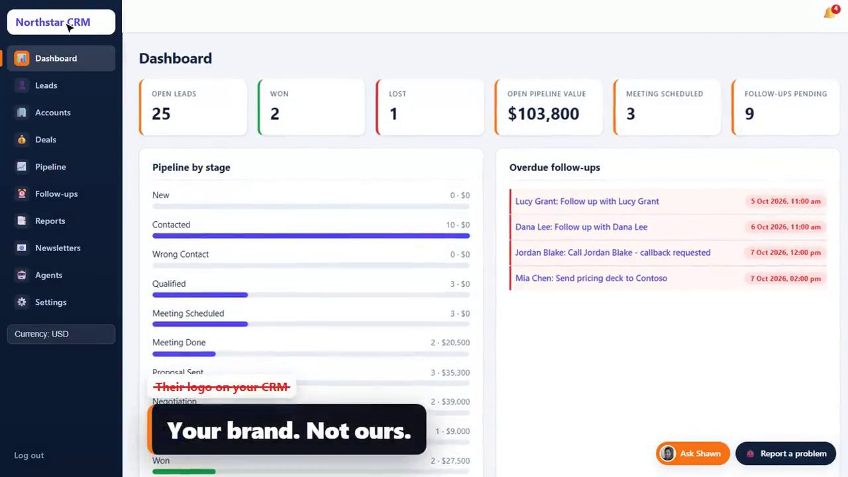
Task: Click the "Pipeline by stage" heading
Action: (x=191, y=168)
